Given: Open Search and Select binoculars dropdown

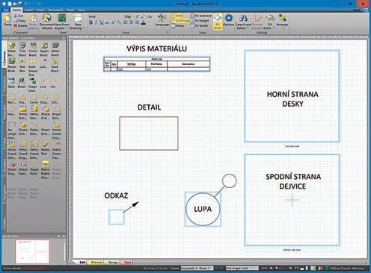Looking at the screenshot, I should click(x=243, y=22).
